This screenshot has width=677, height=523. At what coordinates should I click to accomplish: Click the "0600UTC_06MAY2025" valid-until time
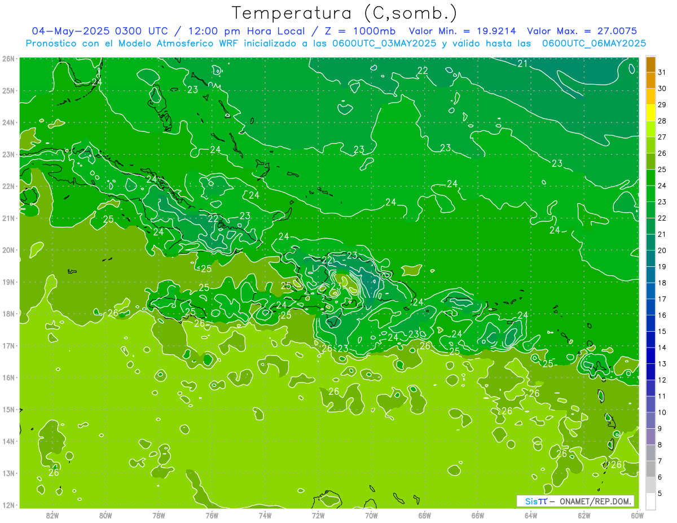click(594, 43)
